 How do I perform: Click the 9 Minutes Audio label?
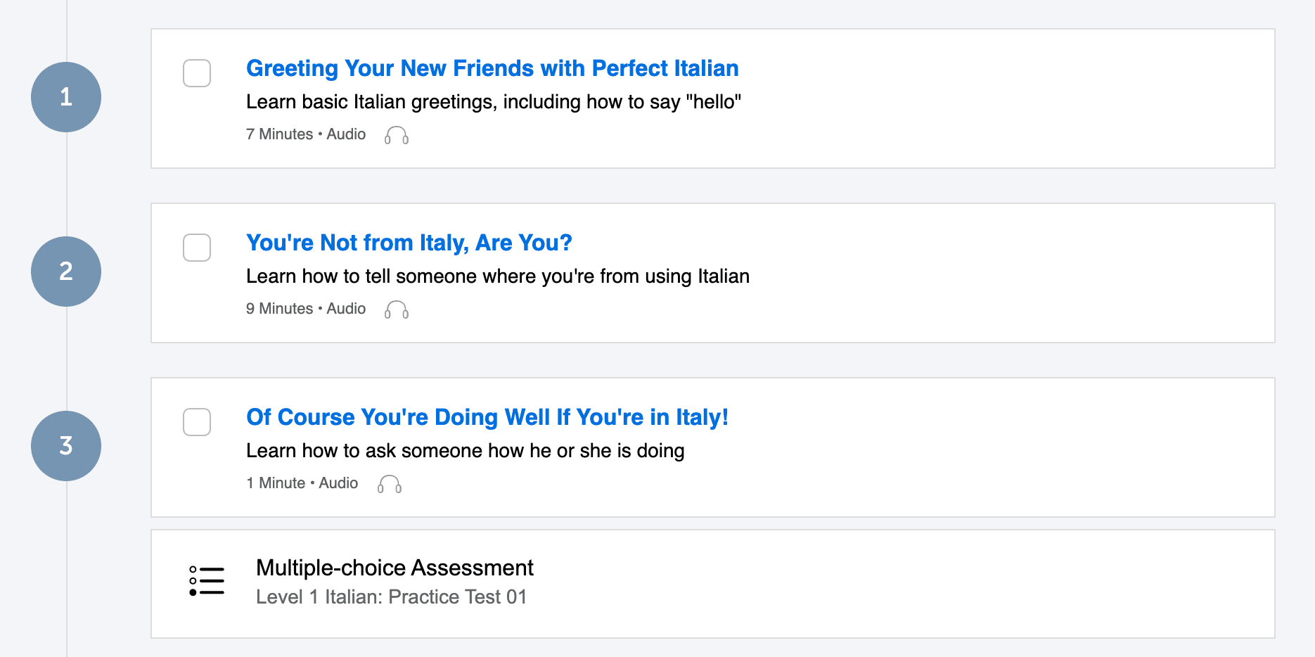click(x=306, y=309)
